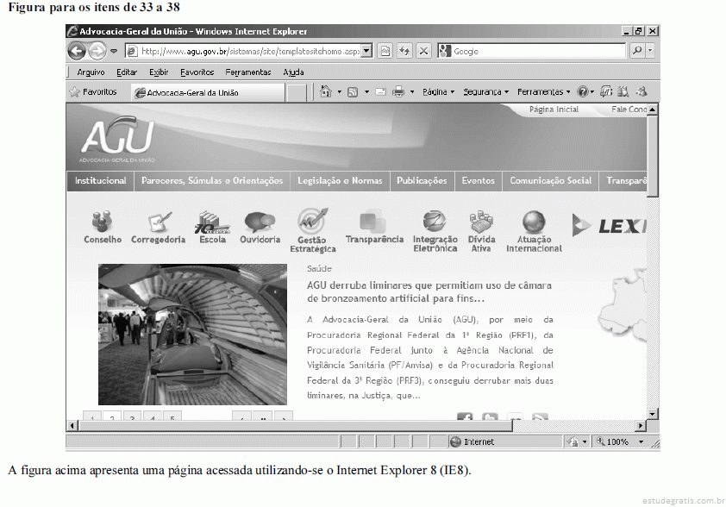Click the Refresh page icon
Screen dimensions: 726x507
[404, 51]
